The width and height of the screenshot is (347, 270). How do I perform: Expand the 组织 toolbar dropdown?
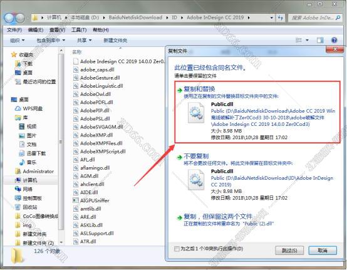pos(18,40)
